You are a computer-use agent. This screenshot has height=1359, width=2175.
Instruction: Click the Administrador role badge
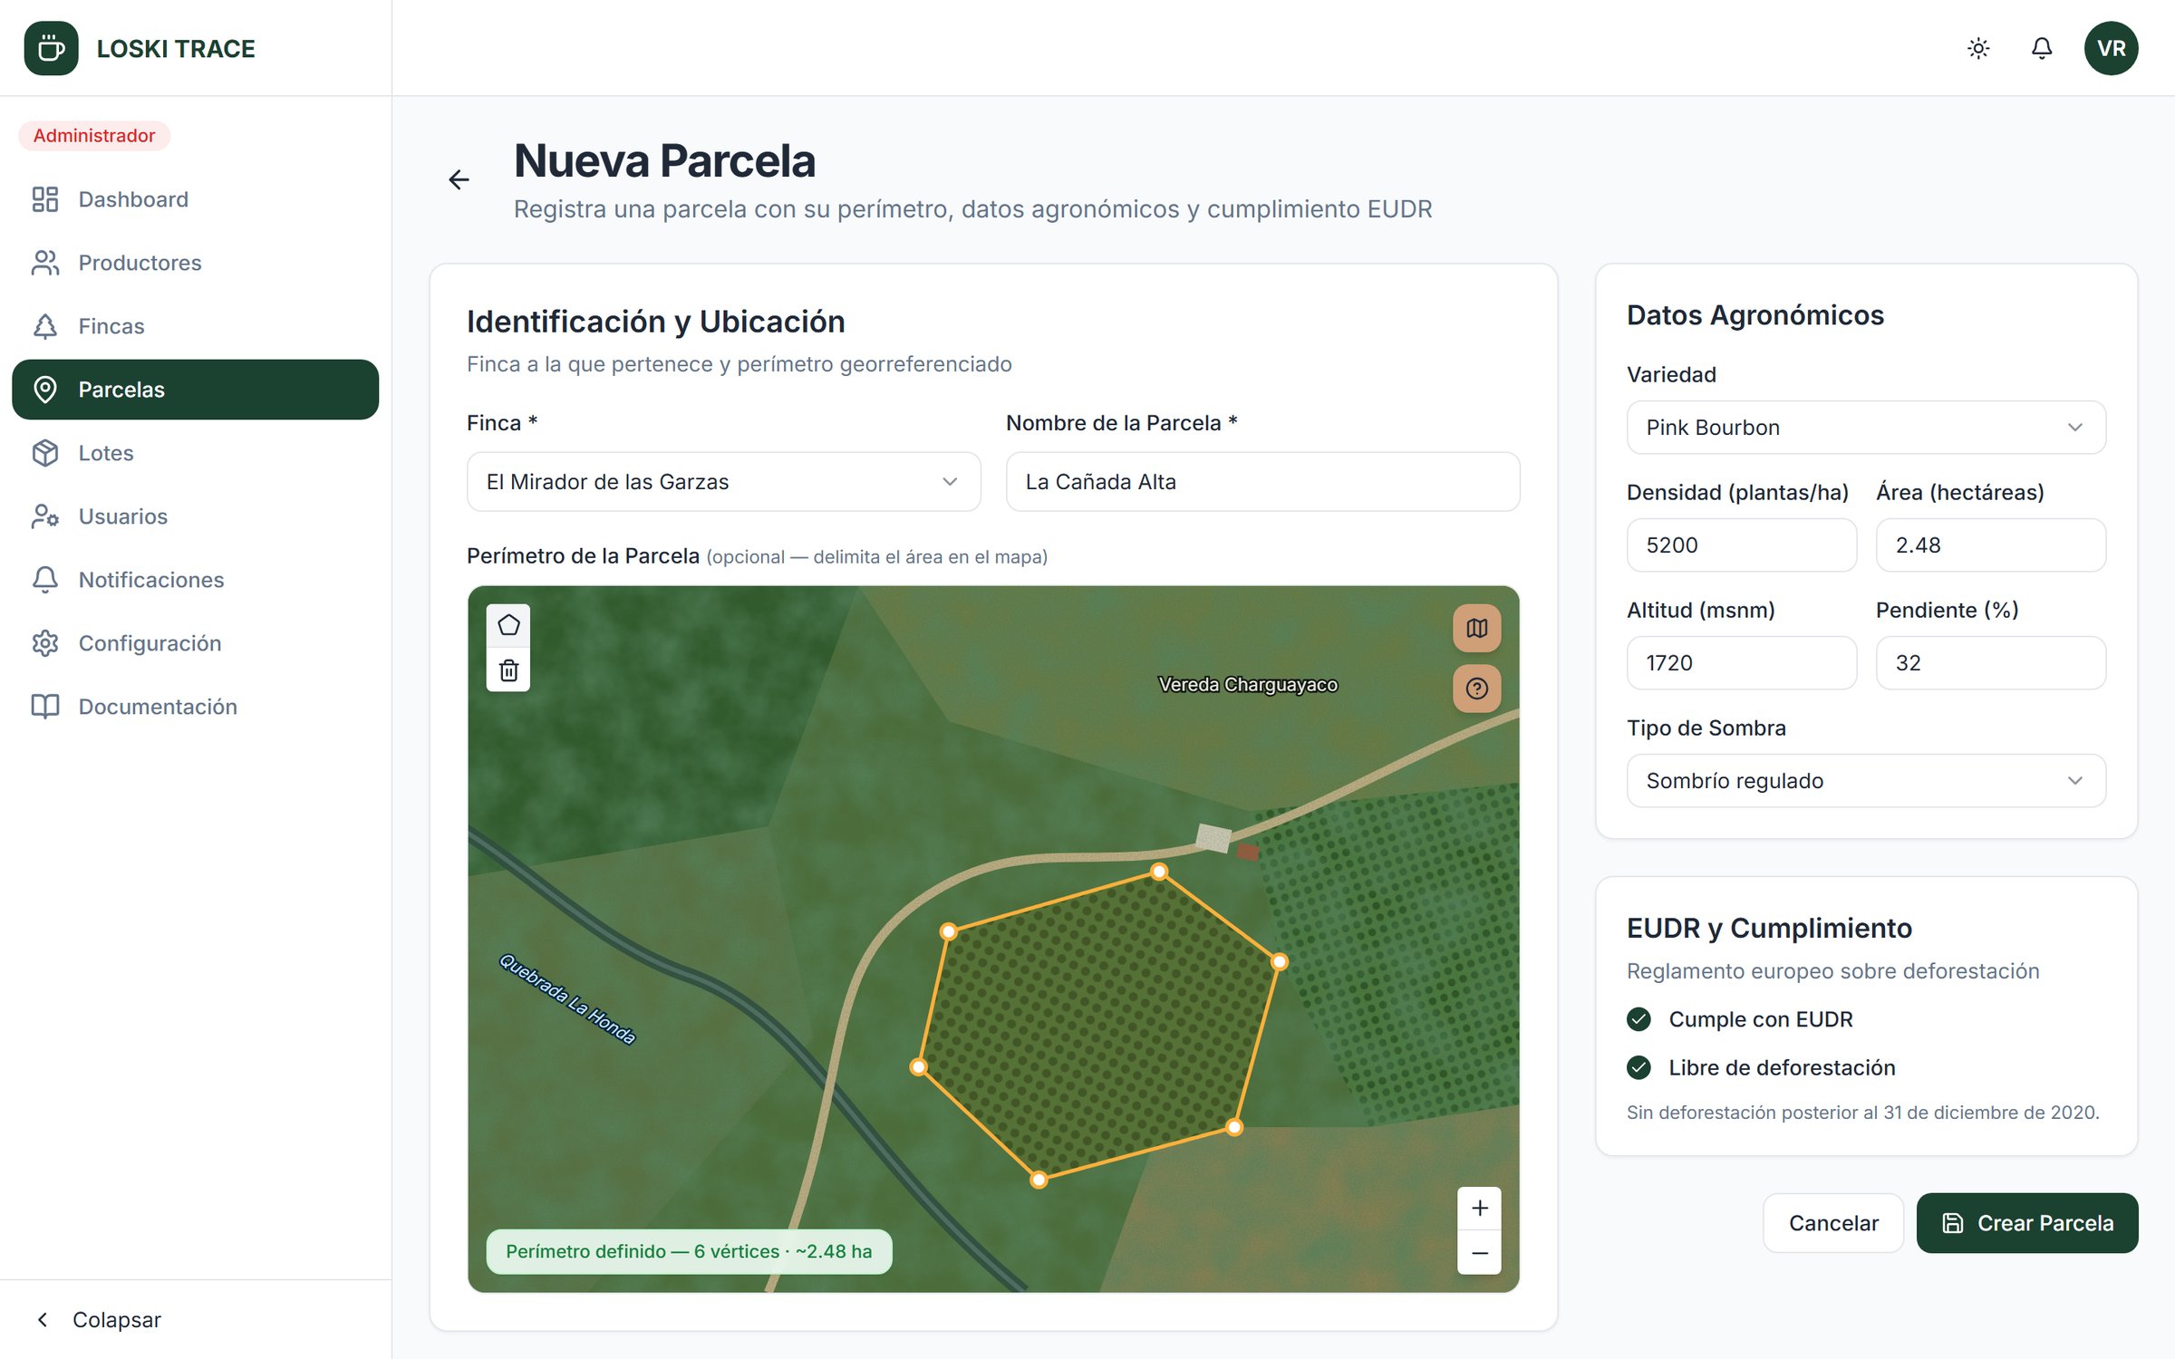(94, 136)
